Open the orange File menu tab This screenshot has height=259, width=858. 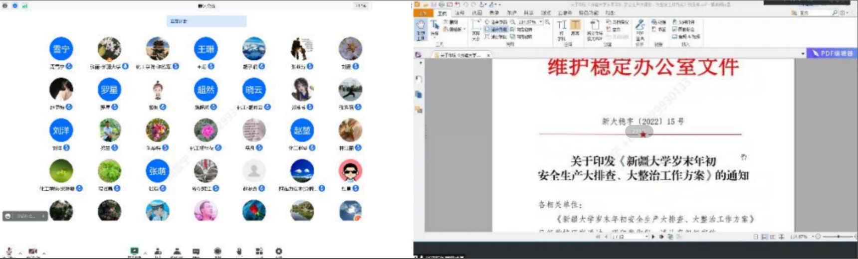click(x=423, y=13)
